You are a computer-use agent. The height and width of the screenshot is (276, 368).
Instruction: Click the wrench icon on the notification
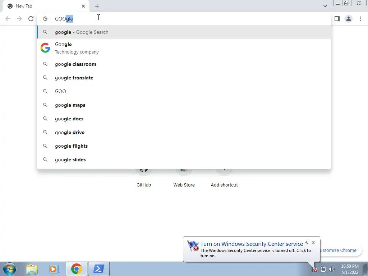click(x=307, y=243)
